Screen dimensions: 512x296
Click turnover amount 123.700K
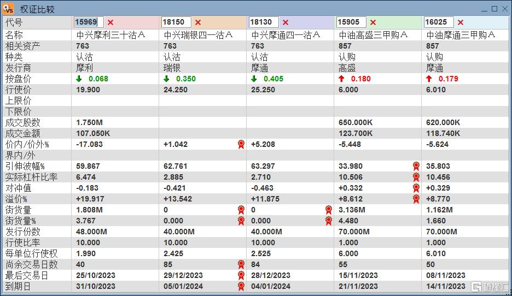click(356, 133)
